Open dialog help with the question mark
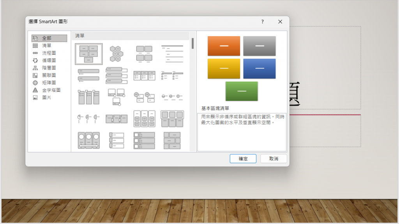Viewport: 399px width, 224px height. pos(262,22)
